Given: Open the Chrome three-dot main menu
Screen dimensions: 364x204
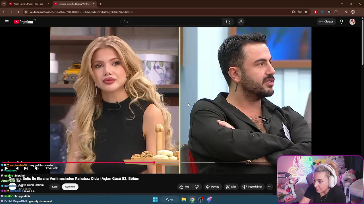Looking at the screenshot, I should [360, 12].
